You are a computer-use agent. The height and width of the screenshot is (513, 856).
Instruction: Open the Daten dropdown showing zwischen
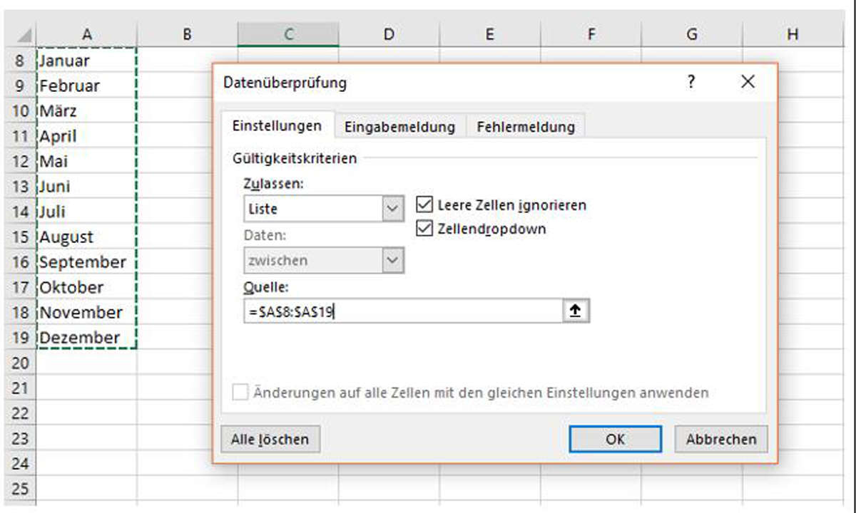[392, 260]
